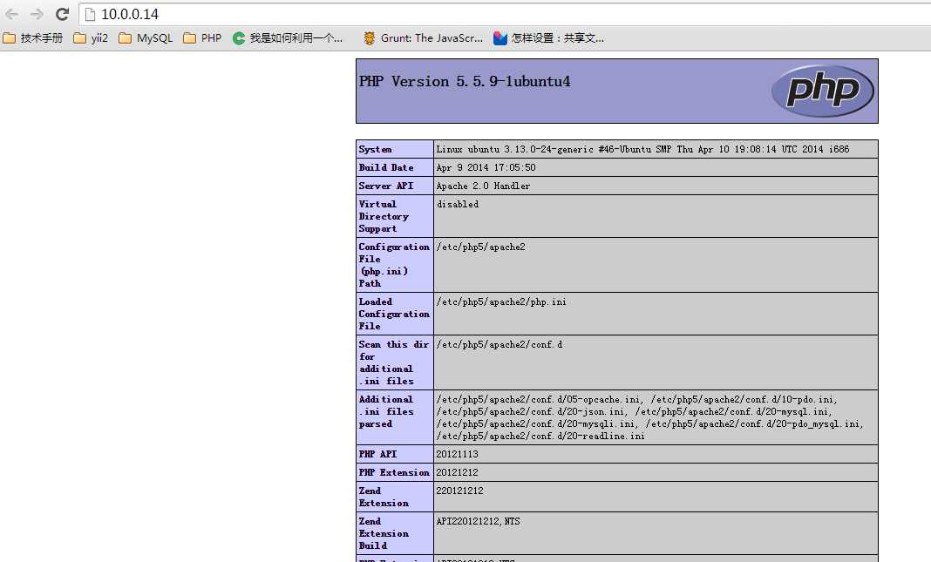Open the Grunt: The JavaScr... bookmark

point(423,38)
